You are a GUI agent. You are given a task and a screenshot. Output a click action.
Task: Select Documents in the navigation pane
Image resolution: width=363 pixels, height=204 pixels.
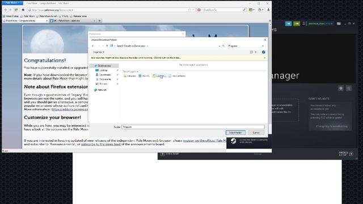[x=105, y=79]
